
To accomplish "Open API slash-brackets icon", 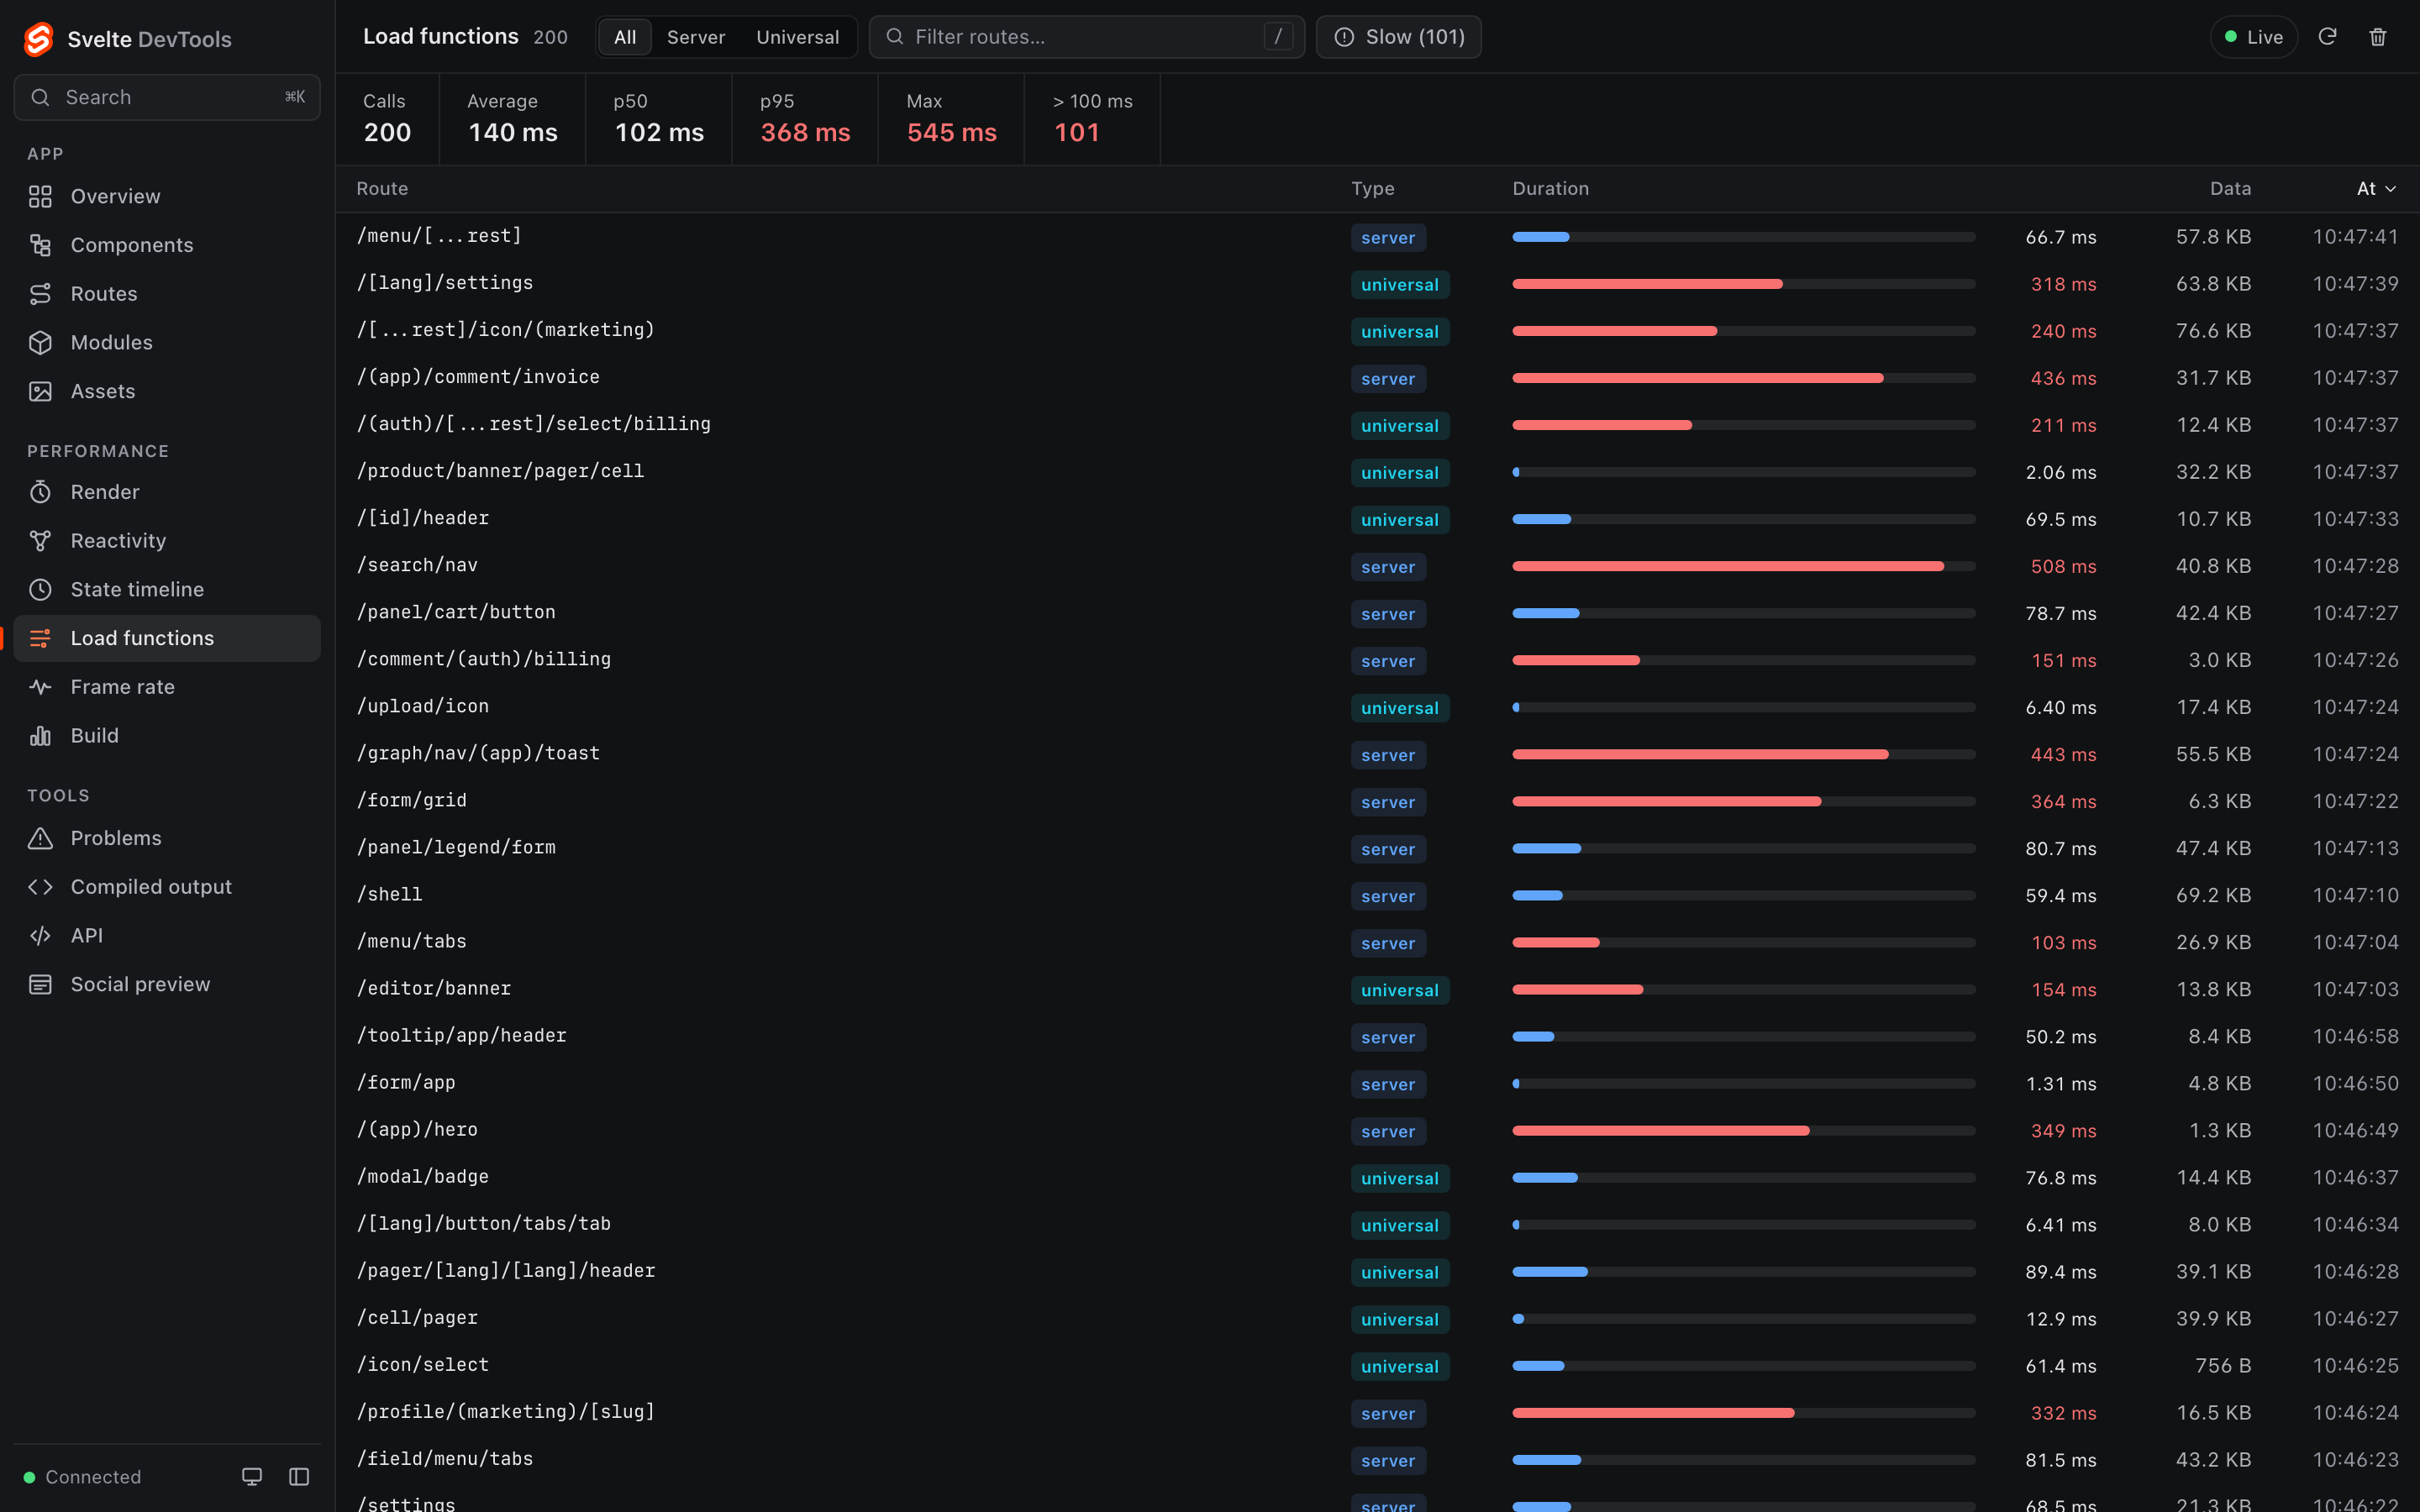I will click(x=40, y=936).
